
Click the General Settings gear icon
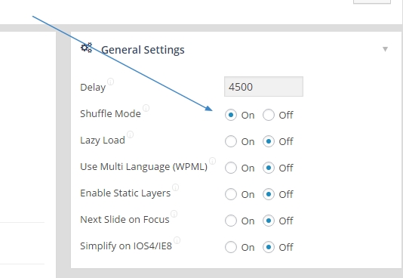(86, 48)
